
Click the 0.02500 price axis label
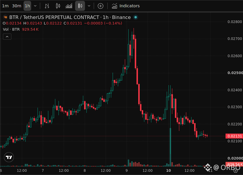(x=235, y=73)
